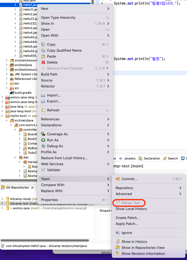Click the Web Services menu entry
The height and width of the screenshot is (260, 187).
[75, 164]
